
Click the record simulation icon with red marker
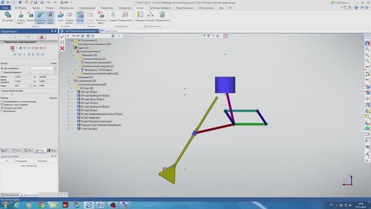(12, 48)
